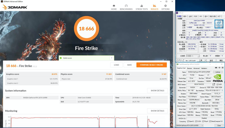The height and width of the screenshot is (128, 225).
Task: Click GPU-Z refresh icon
Action: tap(219, 68)
